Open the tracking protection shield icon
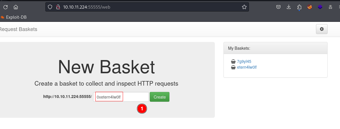The image size is (340, 129). [50, 7]
